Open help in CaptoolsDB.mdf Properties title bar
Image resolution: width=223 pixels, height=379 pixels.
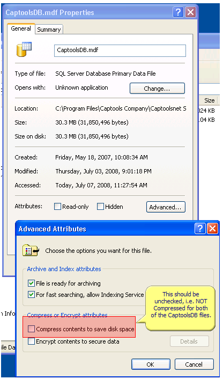pyautogui.click(x=177, y=12)
